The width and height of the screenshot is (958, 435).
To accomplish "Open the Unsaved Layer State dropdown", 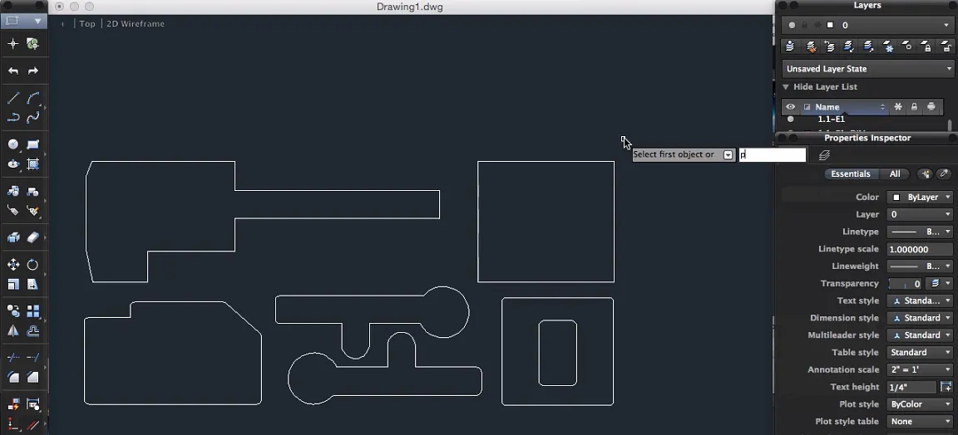I will pyautogui.click(x=867, y=69).
